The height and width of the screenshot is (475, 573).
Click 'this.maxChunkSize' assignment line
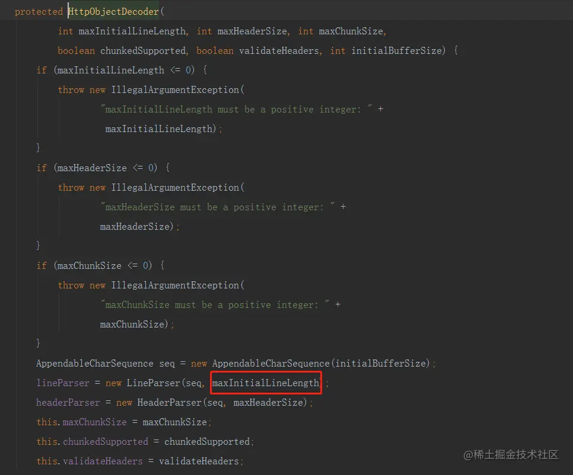[x=124, y=422]
